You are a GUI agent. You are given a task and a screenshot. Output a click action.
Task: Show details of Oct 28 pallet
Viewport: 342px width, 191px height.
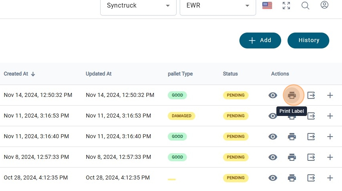click(273, 178)
